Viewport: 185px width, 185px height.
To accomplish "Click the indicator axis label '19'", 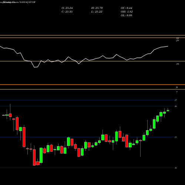I will [178, 64].
